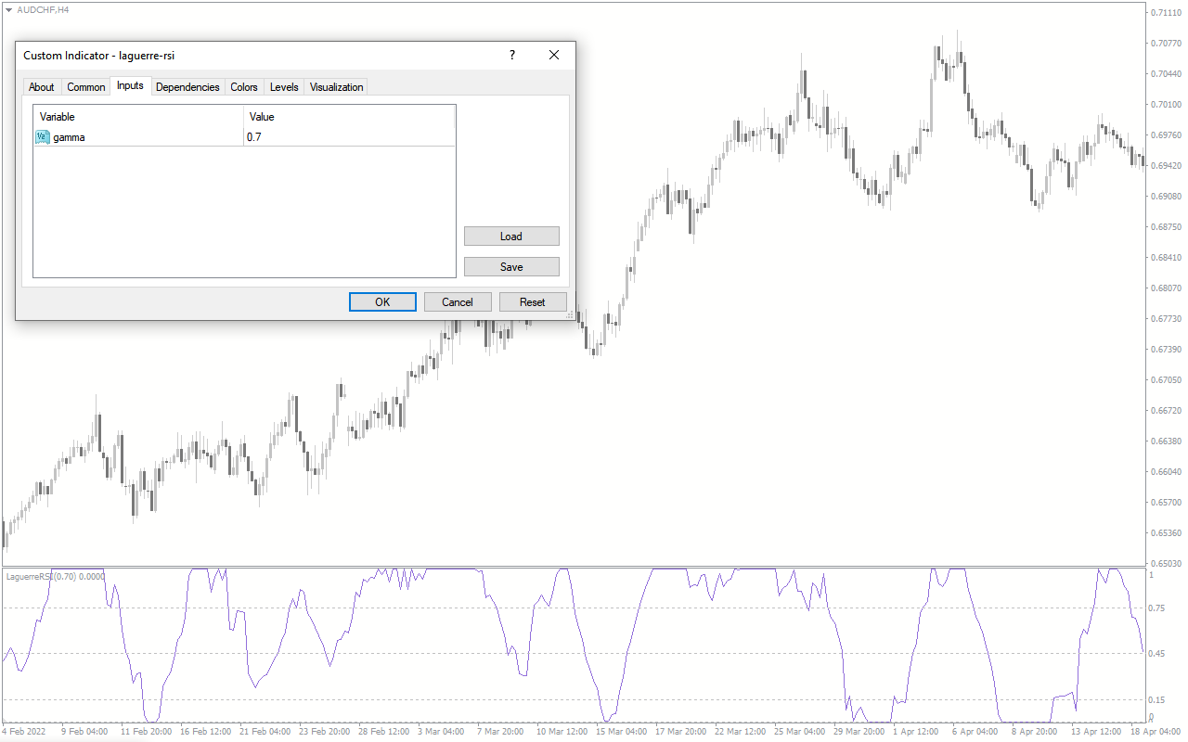Open the About tab

(42, 87)
